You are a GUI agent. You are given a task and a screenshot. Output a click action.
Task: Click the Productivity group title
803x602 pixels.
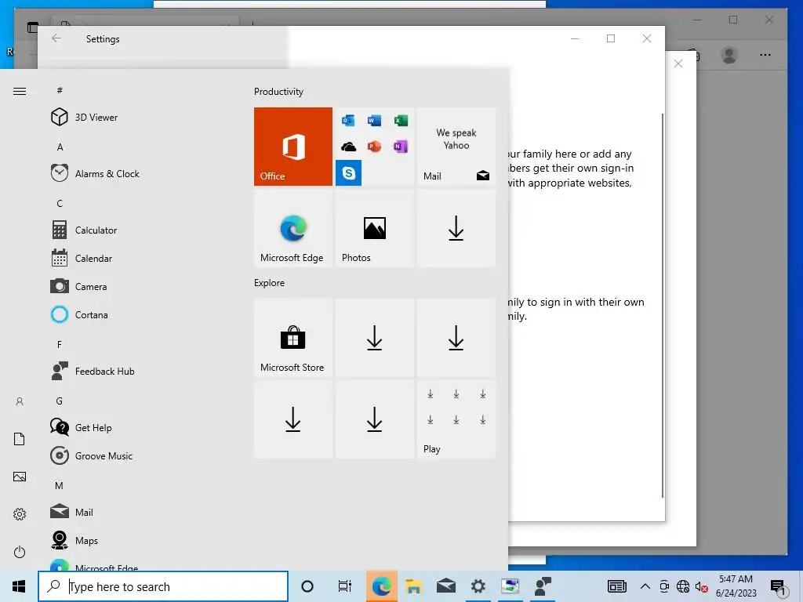click(278, 92)
